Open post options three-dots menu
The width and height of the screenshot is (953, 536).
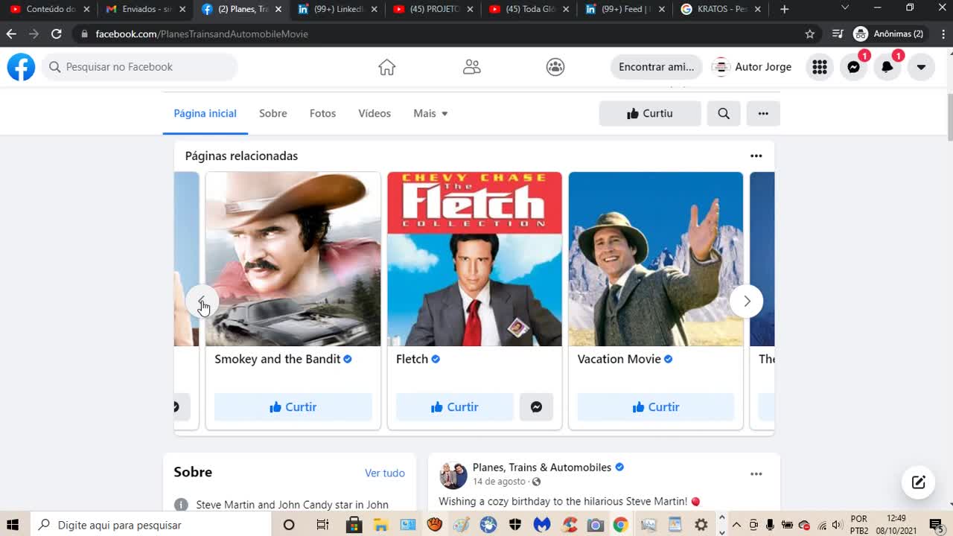(756, 474)
